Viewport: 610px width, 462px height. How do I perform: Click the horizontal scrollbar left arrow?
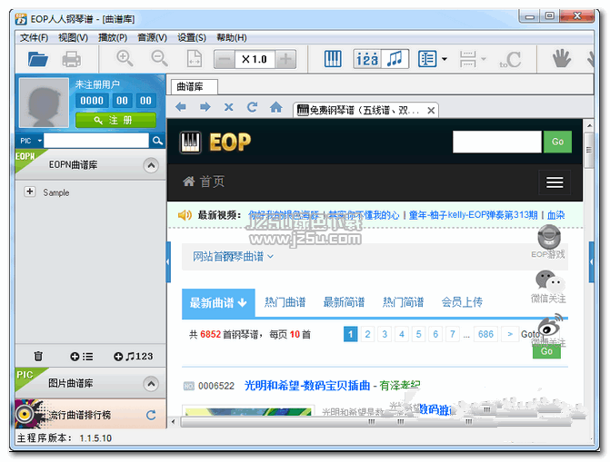tap(173, 421)
